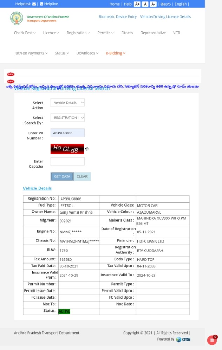Open the red chat bubble widget

point(212,340)
